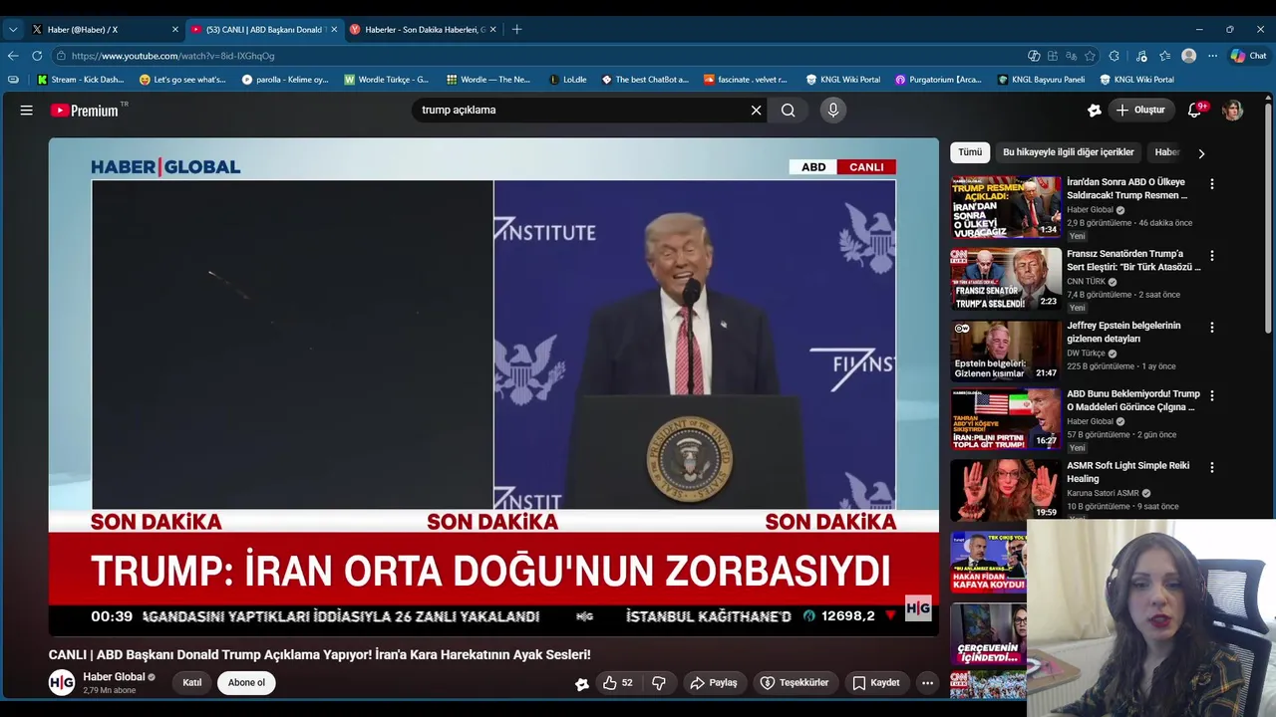Select 'Bu hikayeyle ilgili diğer içerikler' chip
This screenshot has height=717, width=1276.
point(1069,152)
